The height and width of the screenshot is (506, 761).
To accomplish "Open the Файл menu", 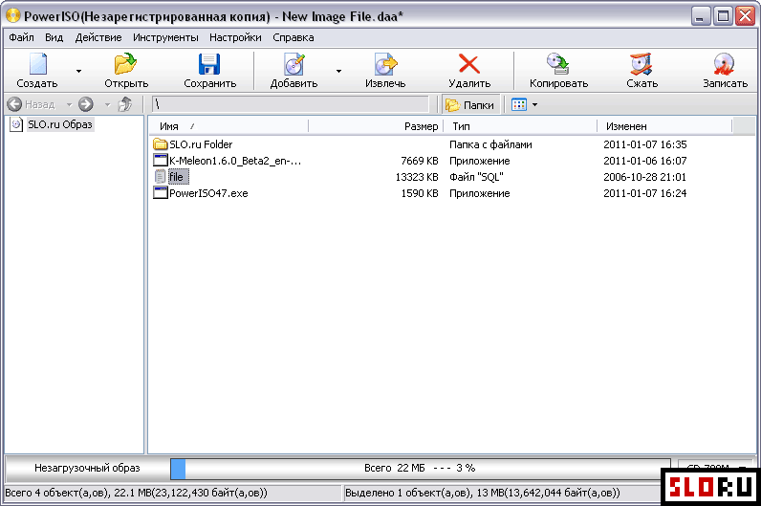I will click(21, 37).
